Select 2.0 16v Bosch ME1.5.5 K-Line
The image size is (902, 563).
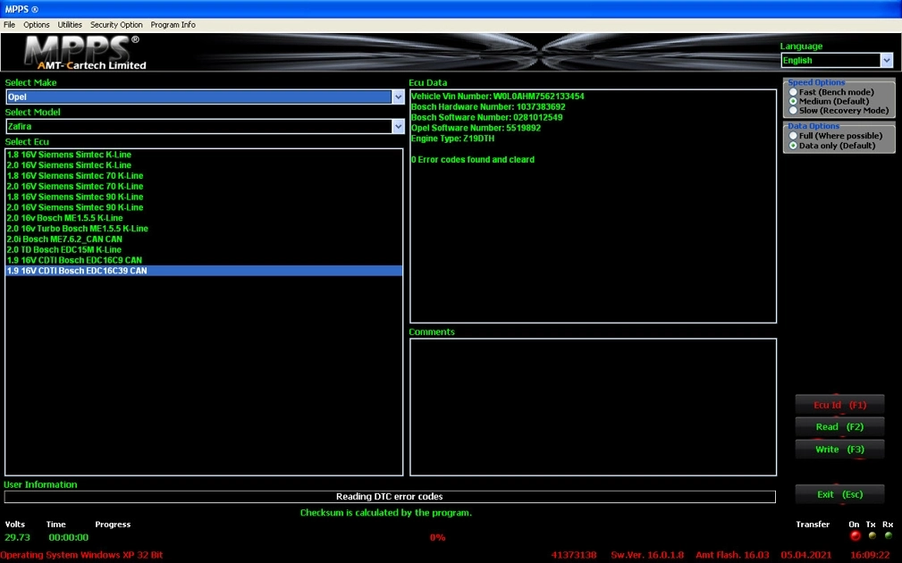pos(204,218)
